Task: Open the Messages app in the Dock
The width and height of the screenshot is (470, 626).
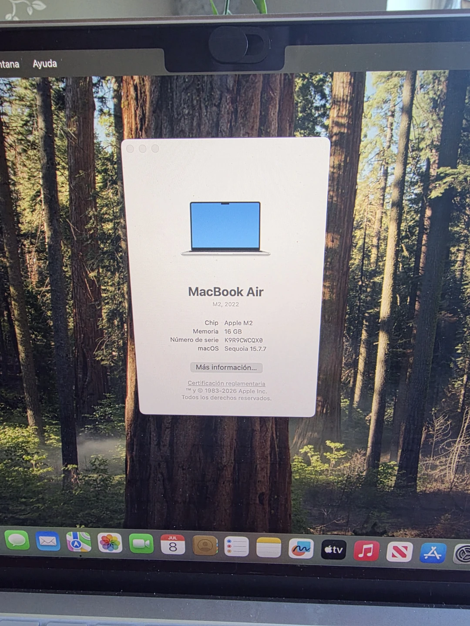Action: click(x=17, y=540)
